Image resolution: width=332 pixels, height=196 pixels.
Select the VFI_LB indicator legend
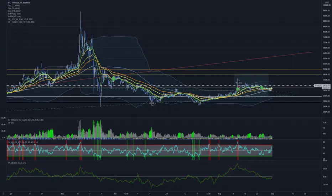coord(17,163)
